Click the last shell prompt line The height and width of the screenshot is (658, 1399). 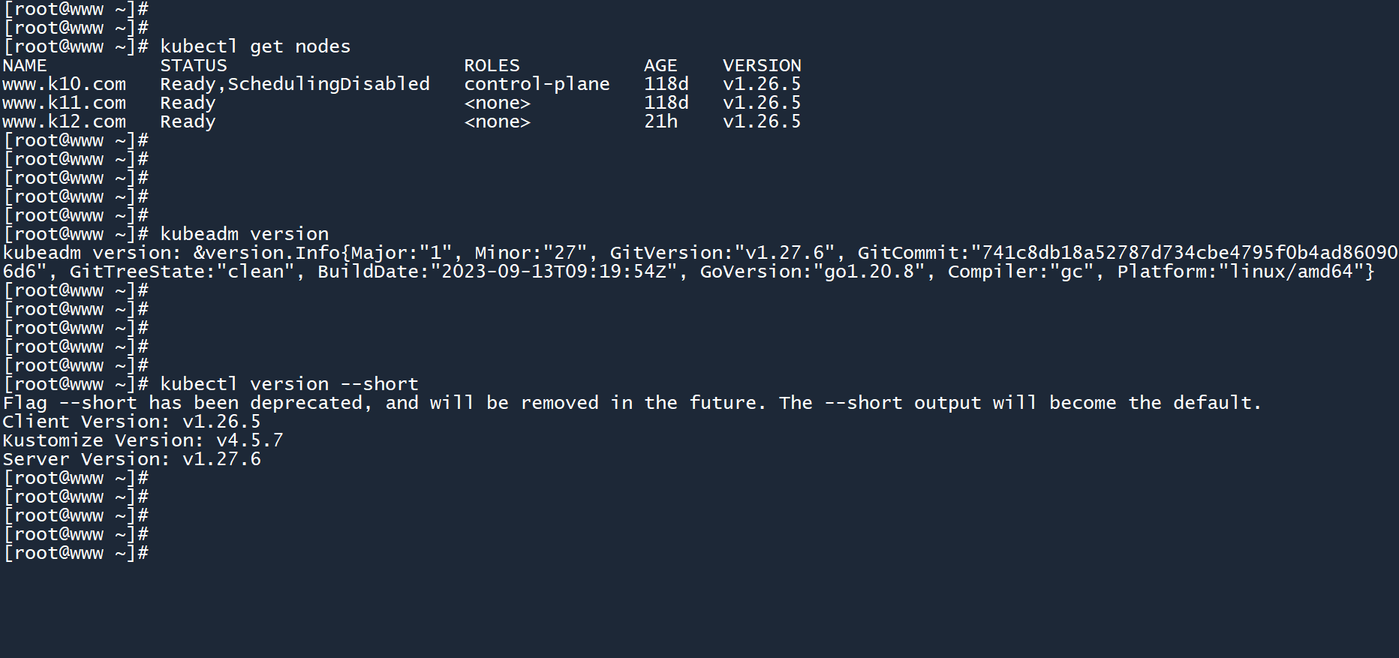coord(76,553)
